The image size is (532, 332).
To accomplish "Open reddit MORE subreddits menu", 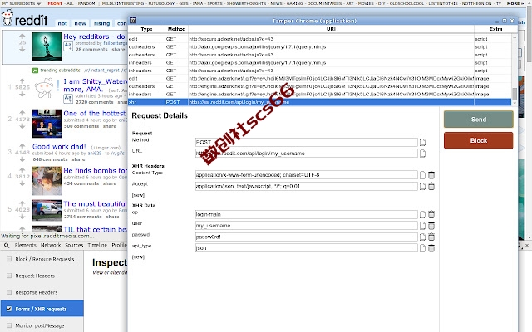I will point(515,3).
